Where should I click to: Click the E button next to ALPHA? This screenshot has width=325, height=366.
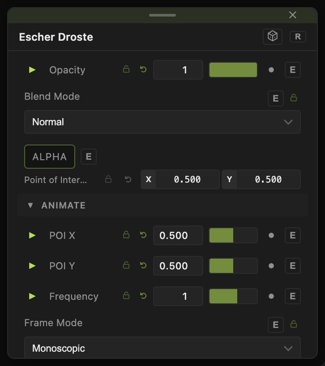[89, 157]
